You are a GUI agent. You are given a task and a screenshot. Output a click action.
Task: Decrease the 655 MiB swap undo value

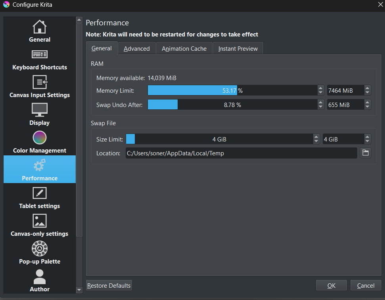tap(367, 107)
